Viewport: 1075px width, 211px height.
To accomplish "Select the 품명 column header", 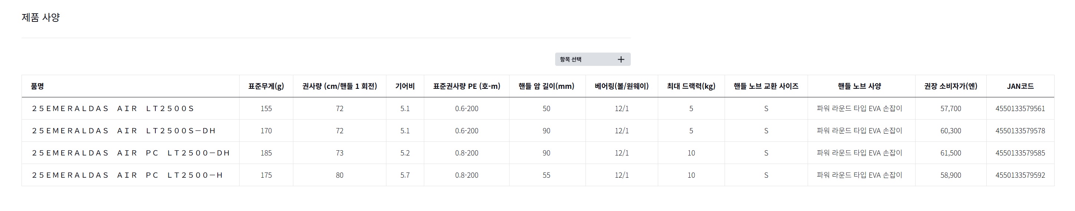I will pos(37,86).
